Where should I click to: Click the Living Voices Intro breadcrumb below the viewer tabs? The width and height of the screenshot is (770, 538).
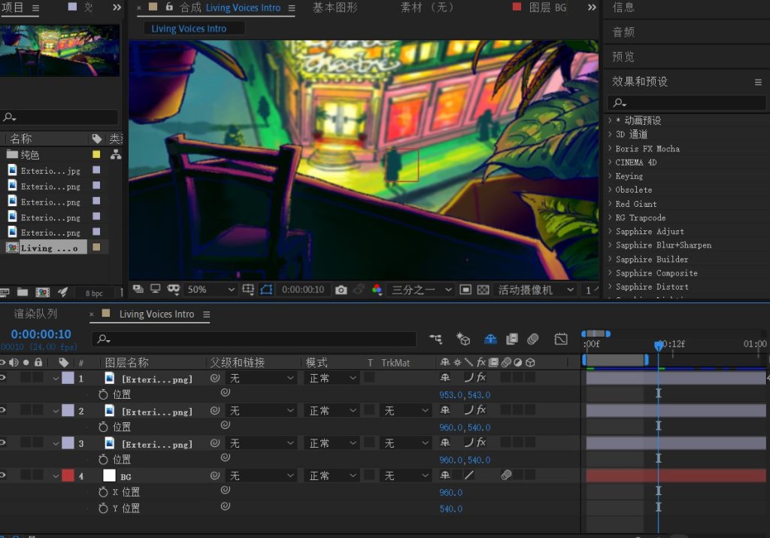(x=189, y=29)
